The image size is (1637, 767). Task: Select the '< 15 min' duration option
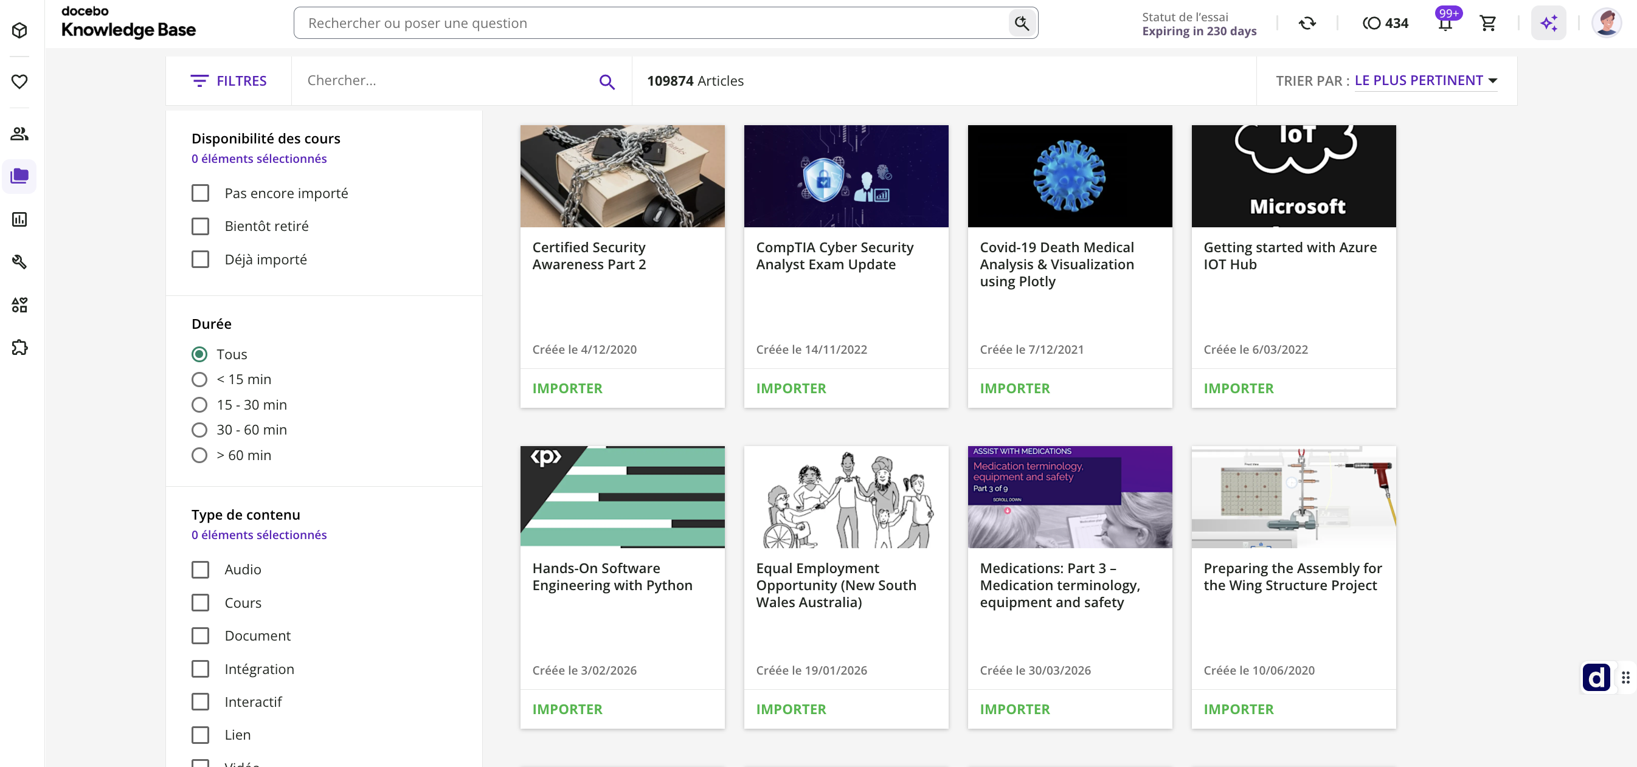[x=199, y=379]
